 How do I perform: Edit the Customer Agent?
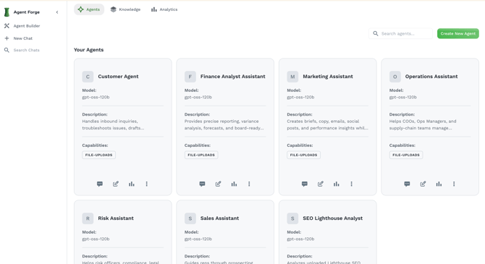coord(116,184)
